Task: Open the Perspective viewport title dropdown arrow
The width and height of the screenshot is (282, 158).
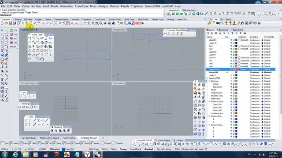Action: point(126,30)
